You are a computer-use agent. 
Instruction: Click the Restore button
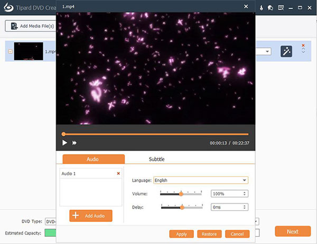point(209,233)
